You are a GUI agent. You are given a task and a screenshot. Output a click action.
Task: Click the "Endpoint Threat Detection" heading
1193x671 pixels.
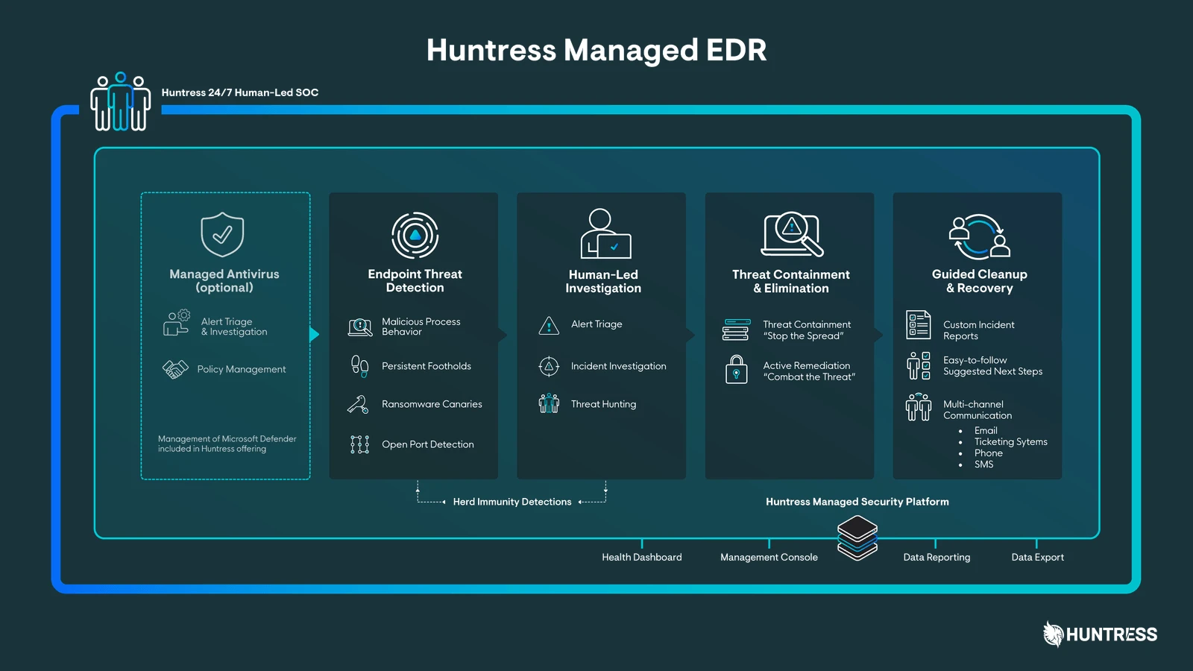click(x=415, y=281)
